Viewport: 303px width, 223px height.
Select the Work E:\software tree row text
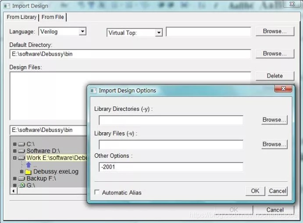click(x=57, y=158)
